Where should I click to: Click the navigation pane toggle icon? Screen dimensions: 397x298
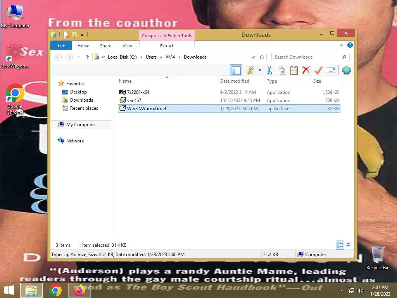[x=236, y=70]
